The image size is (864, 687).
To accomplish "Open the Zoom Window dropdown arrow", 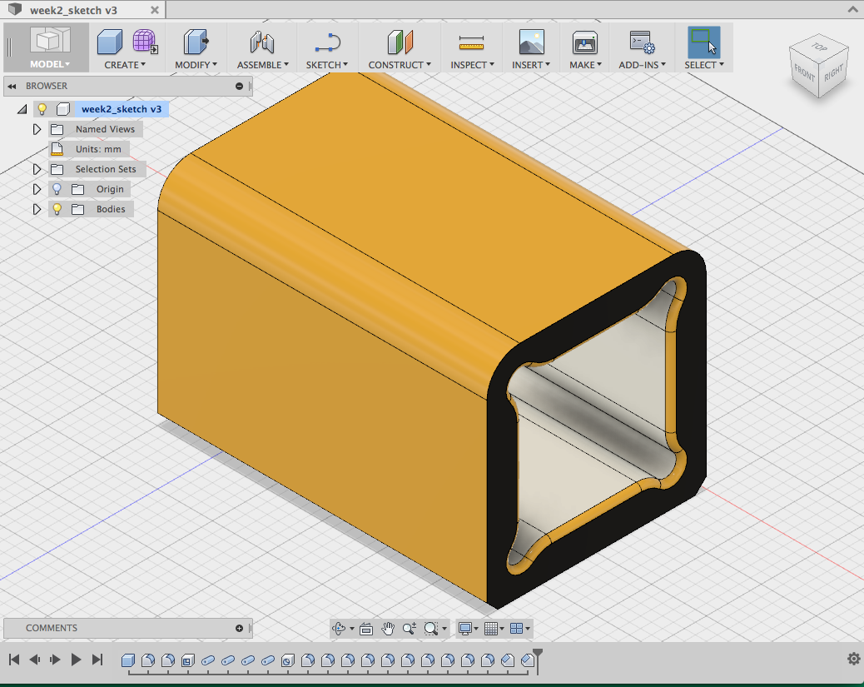I will click(x=444, y=629).
